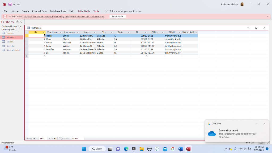Click the Save icon in title bar
The image size is (272, 153).
click(10, 4)
